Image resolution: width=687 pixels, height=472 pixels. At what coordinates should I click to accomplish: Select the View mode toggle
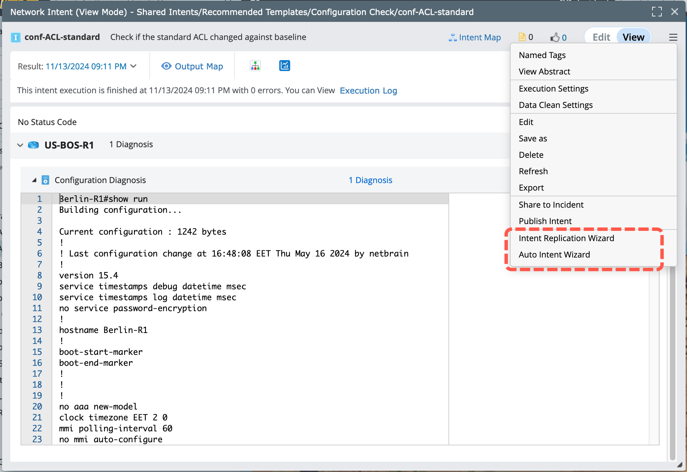[633, 37]
